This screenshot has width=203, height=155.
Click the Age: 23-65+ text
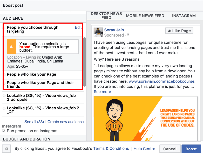pyautogui.click(x=18, y=66)
